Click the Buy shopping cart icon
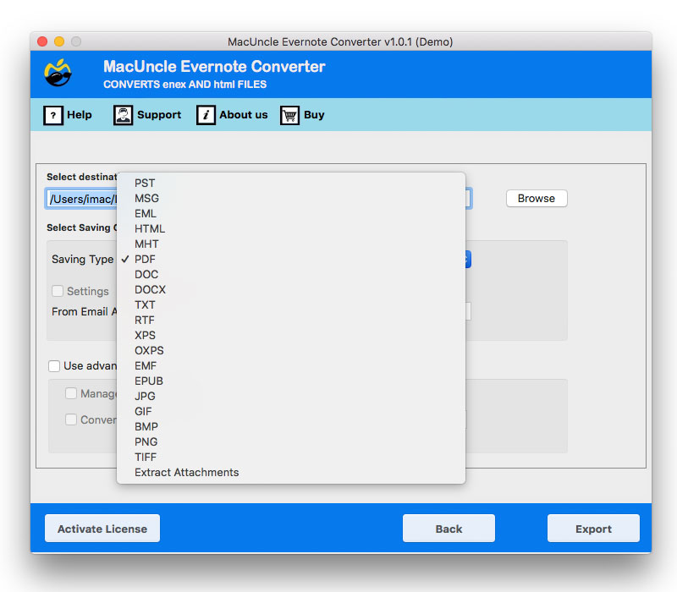Image resolution: width=677 pixels, height=592 pixels. (288, 115)
